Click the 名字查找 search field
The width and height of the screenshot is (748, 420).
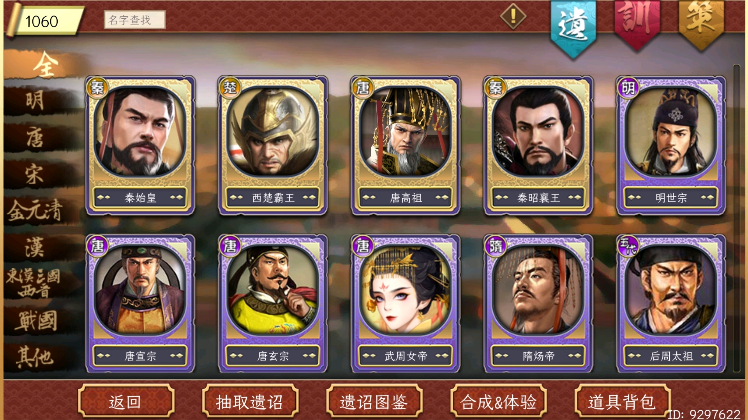pos(134,19)
